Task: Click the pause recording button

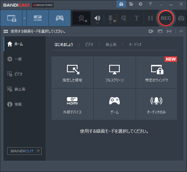Action: pos(151,18)
